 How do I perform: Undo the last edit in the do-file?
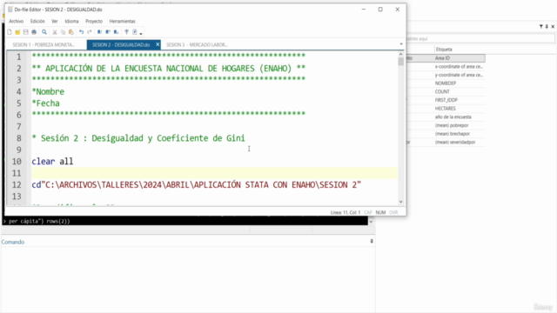tap(81, 32)
